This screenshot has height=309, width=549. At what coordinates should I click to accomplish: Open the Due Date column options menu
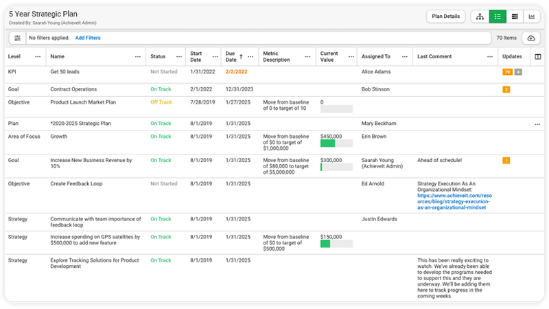click(x=250, y=57)
